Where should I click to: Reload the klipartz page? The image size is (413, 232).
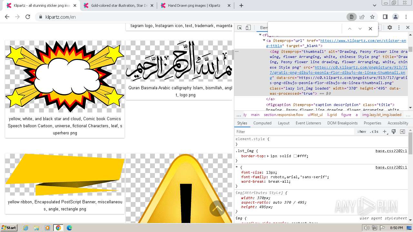point(28,17)
